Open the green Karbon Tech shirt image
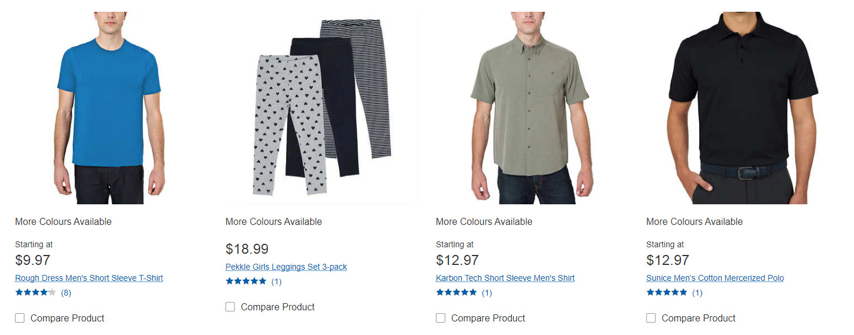854x335 pixels. (x=532, y=108)
